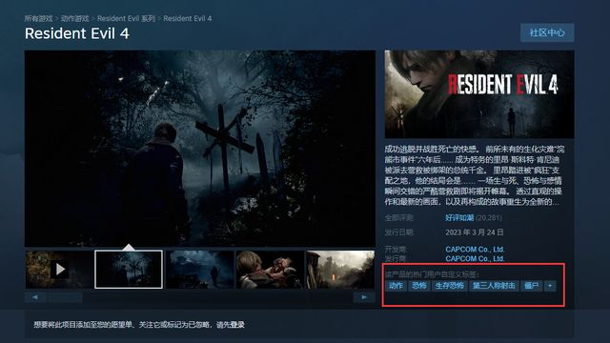Play the trailer video thumbnail
The height and width of the screenshot is (343, 610).
click(x=59, y=269)
